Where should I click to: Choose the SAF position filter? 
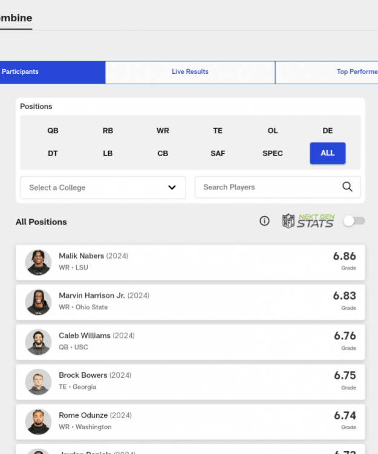(218, 154)
